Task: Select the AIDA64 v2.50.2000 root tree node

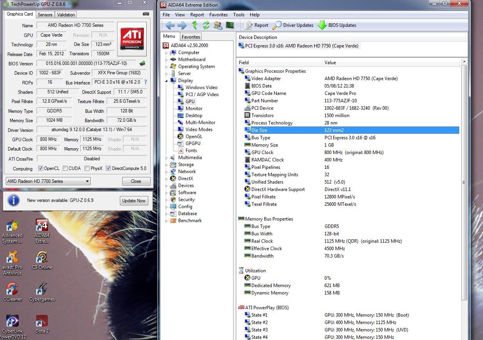Action: [185, 45]
